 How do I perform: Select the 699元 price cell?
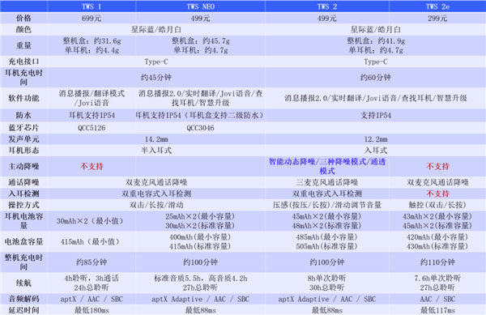pyautogui.click(x=92, y=19)
